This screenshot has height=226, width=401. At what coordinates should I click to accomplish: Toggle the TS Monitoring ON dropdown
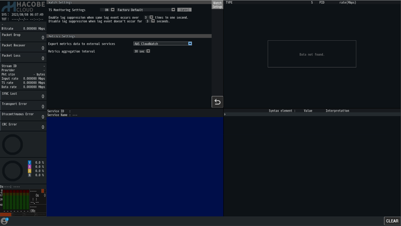pos(112,10)
